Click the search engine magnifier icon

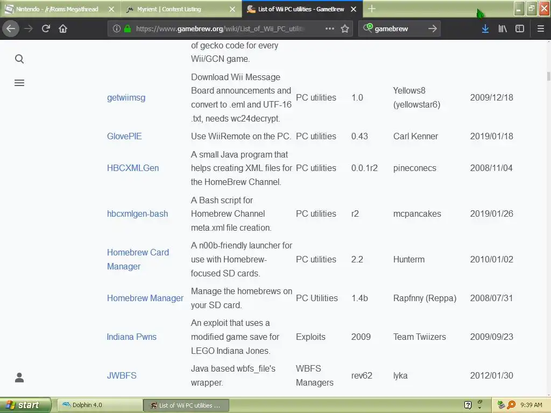point(368,28)
